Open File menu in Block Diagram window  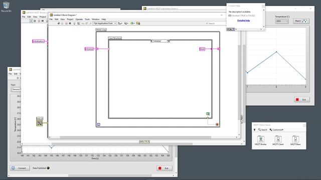pyautogui.click(x=51, y=19)
